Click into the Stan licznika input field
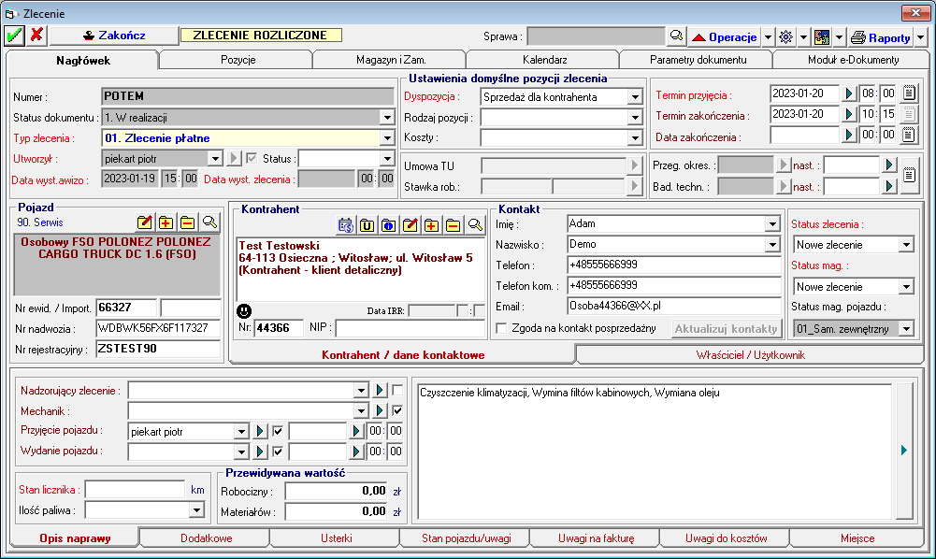The height and width of the screenshot is (559, 936). pos(135,490)
